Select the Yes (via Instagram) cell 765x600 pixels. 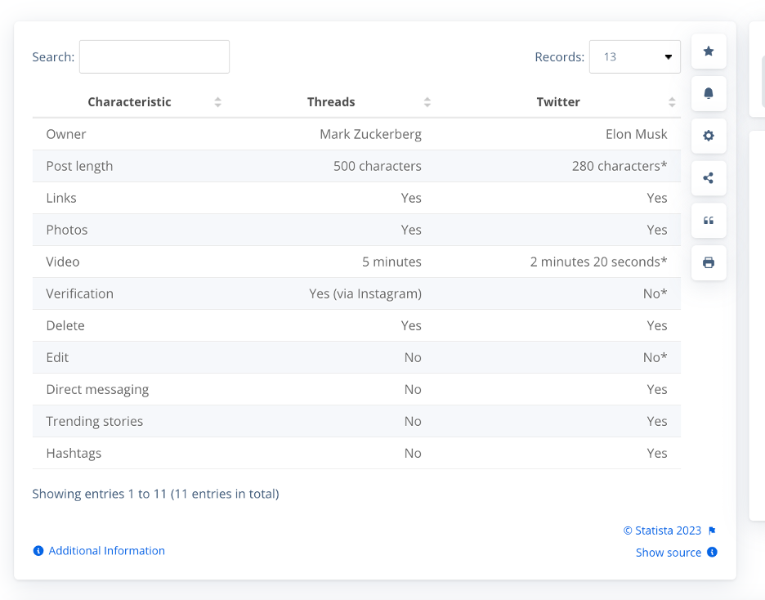(x=365, y=293)
